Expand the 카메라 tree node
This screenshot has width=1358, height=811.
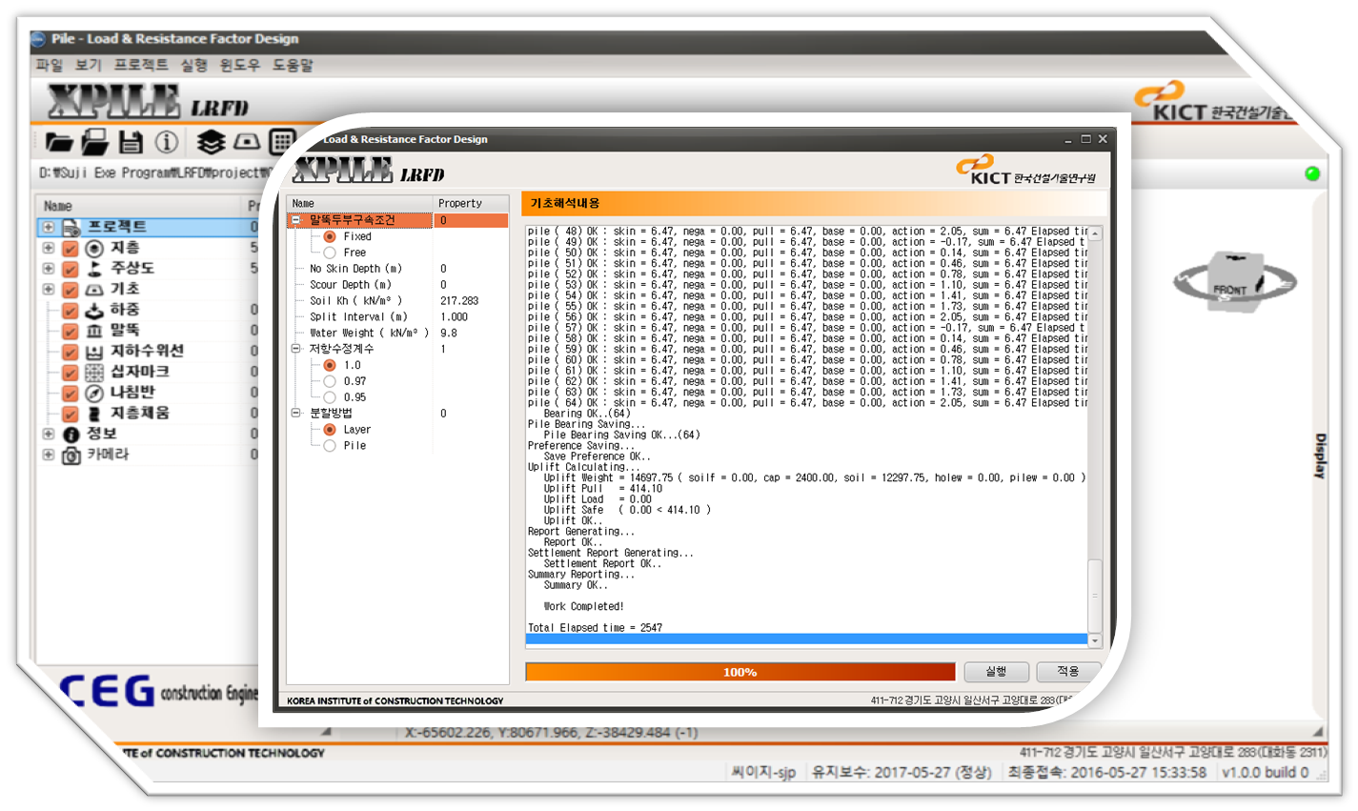click(x=48, y=455)
